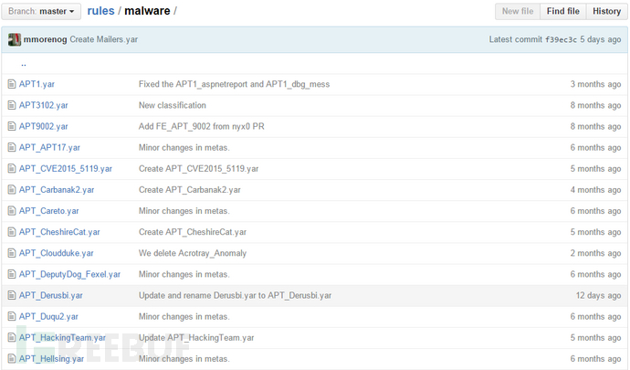Viewport: 630px width, 370px height.
Task: Click the file icon for APT_CheshireCat.yar
Action: click(12, 232)
